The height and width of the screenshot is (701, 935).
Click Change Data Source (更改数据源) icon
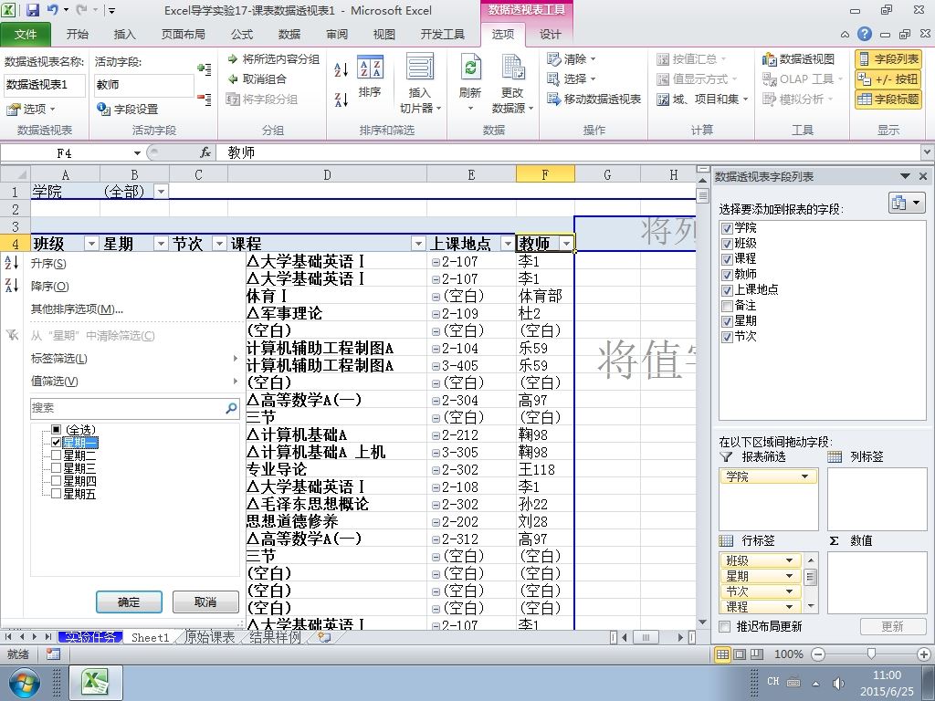pos(512,67)
